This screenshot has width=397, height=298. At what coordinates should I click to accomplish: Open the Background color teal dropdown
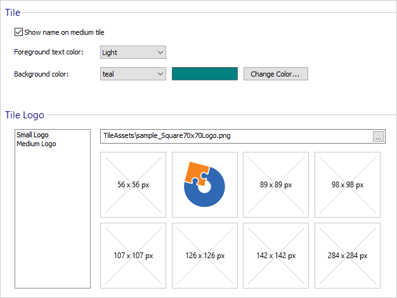tap(133, 74)
